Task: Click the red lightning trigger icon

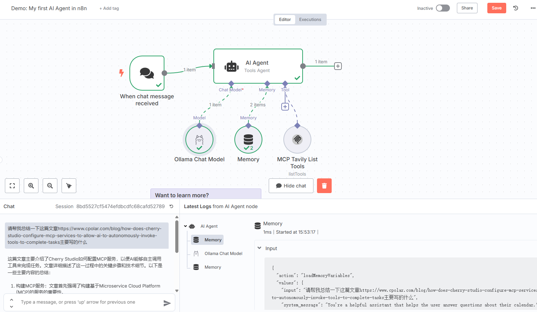Action: 121,73
